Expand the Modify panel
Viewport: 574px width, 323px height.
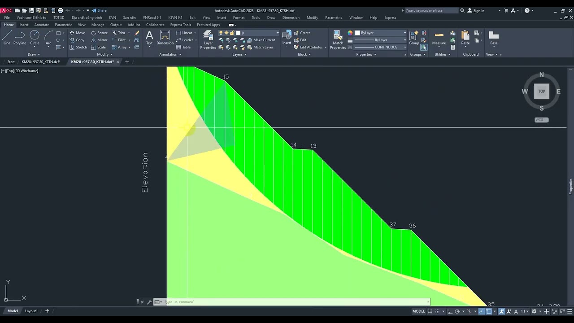coord(104,54)
